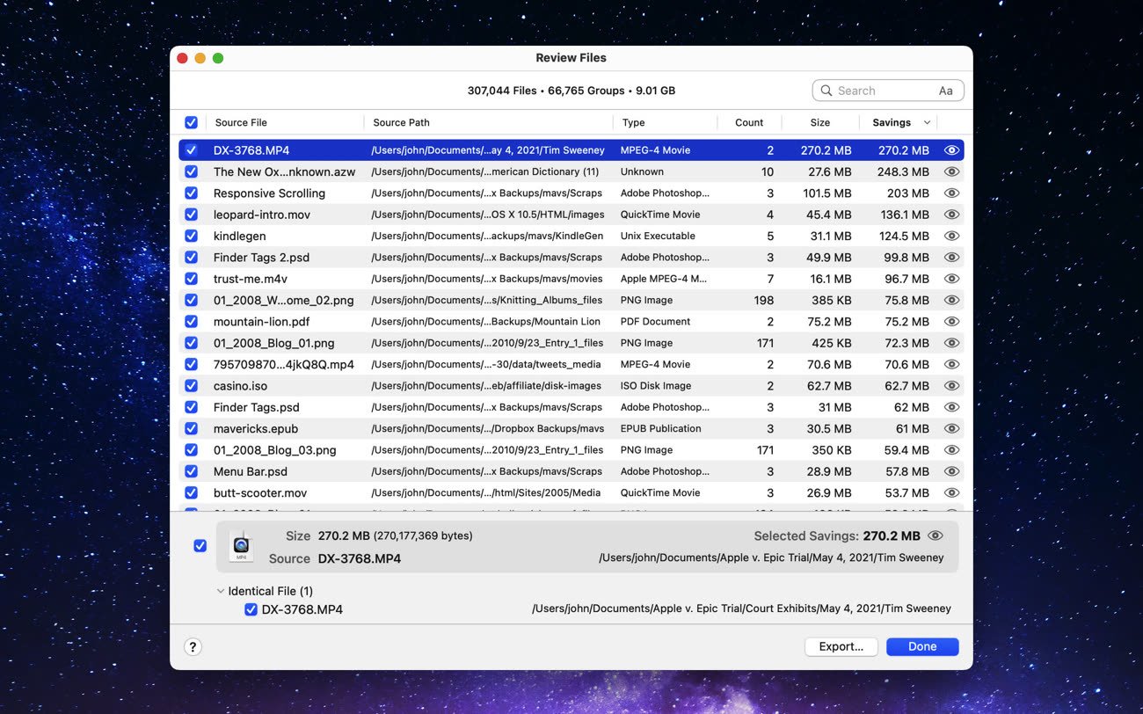The height and width of the screenshot is (714, 1143).
Task: Click eye icon for 01_2008_W...ome_02.png
Action: [x=950, y=300]
